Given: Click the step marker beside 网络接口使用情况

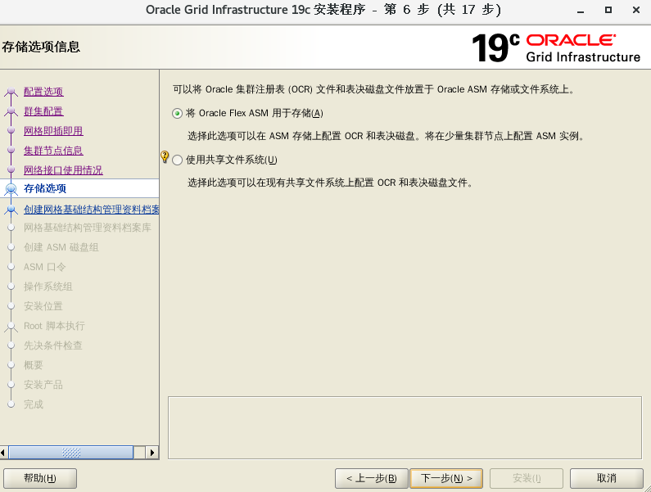Looking at the screenshot, I should click(11, 169).
